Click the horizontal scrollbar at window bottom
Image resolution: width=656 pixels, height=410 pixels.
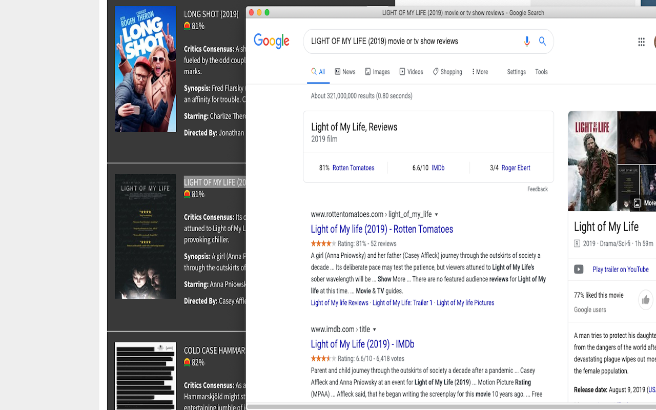click(x=451, y=407)
